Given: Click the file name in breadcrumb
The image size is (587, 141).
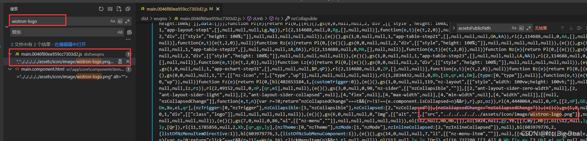Looking at the screenshot, I should point(210,18).
